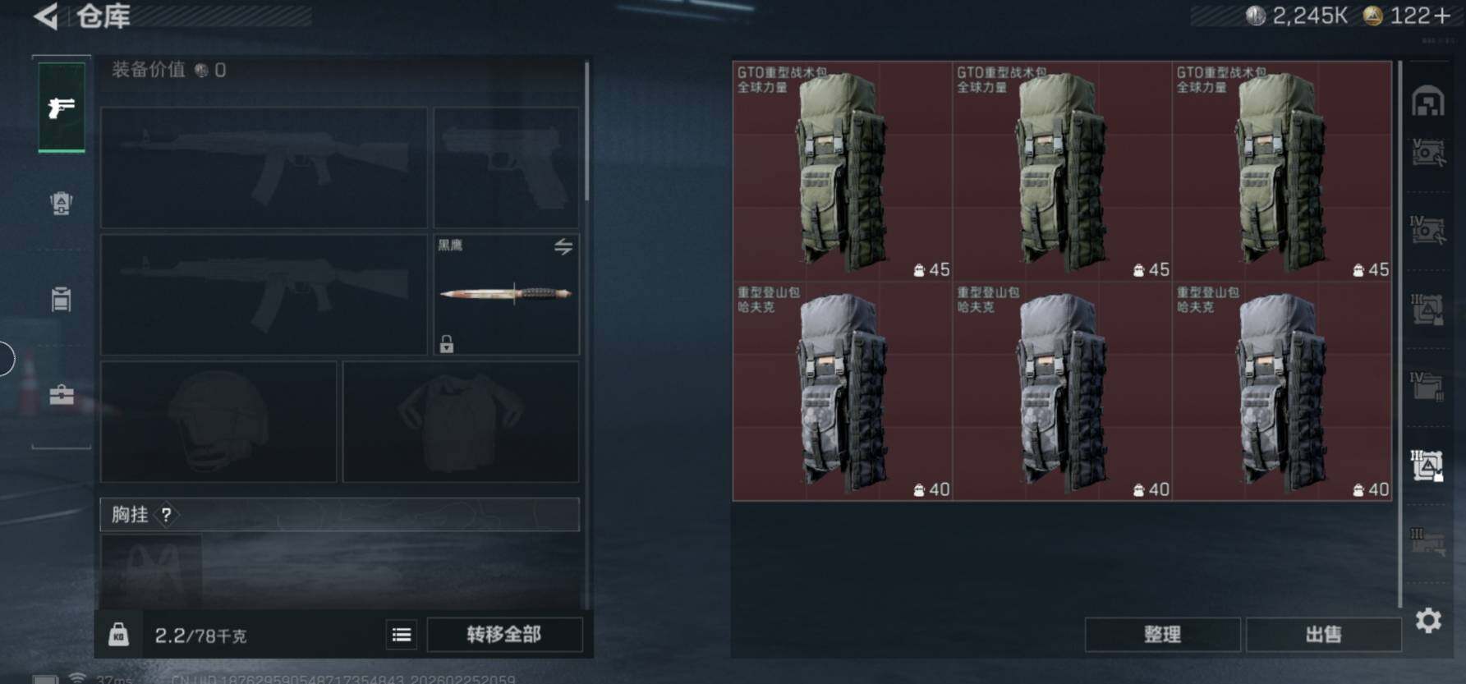Add currency via the plus beside 122

coord(1442,16)
